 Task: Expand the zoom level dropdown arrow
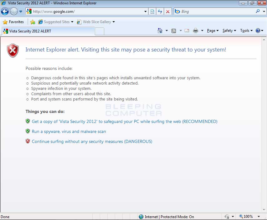[259, 217]
